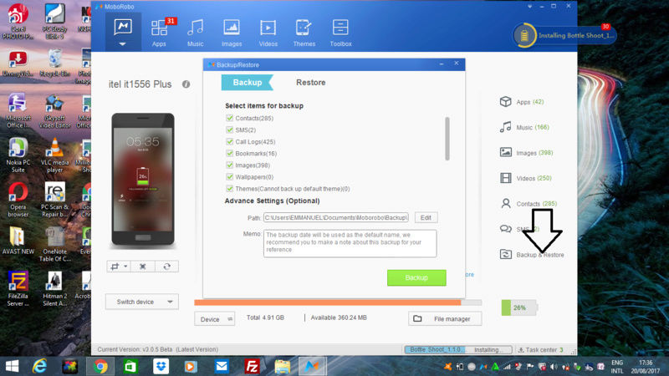Launch FileZilla from the taskbar
Screen dimensions: 669x376
253,366
